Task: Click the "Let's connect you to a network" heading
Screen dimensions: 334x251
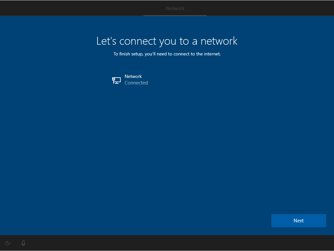Action: (167, 41)
